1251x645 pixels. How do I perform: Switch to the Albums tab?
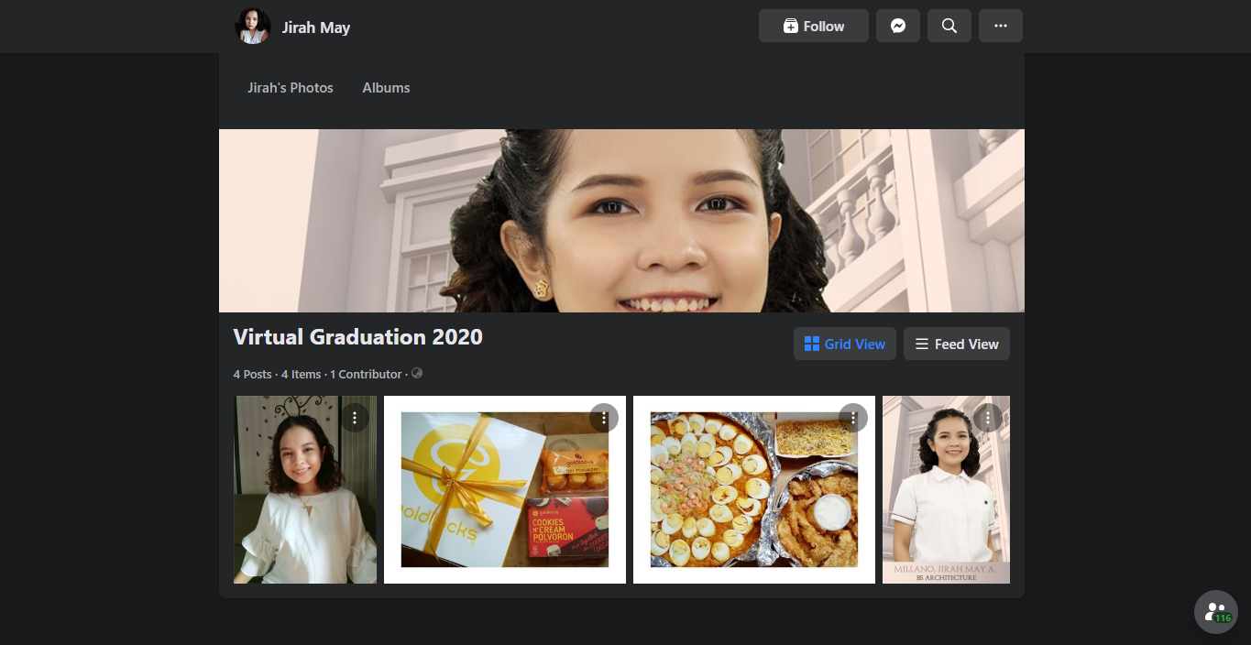click(x=386, y=88)
